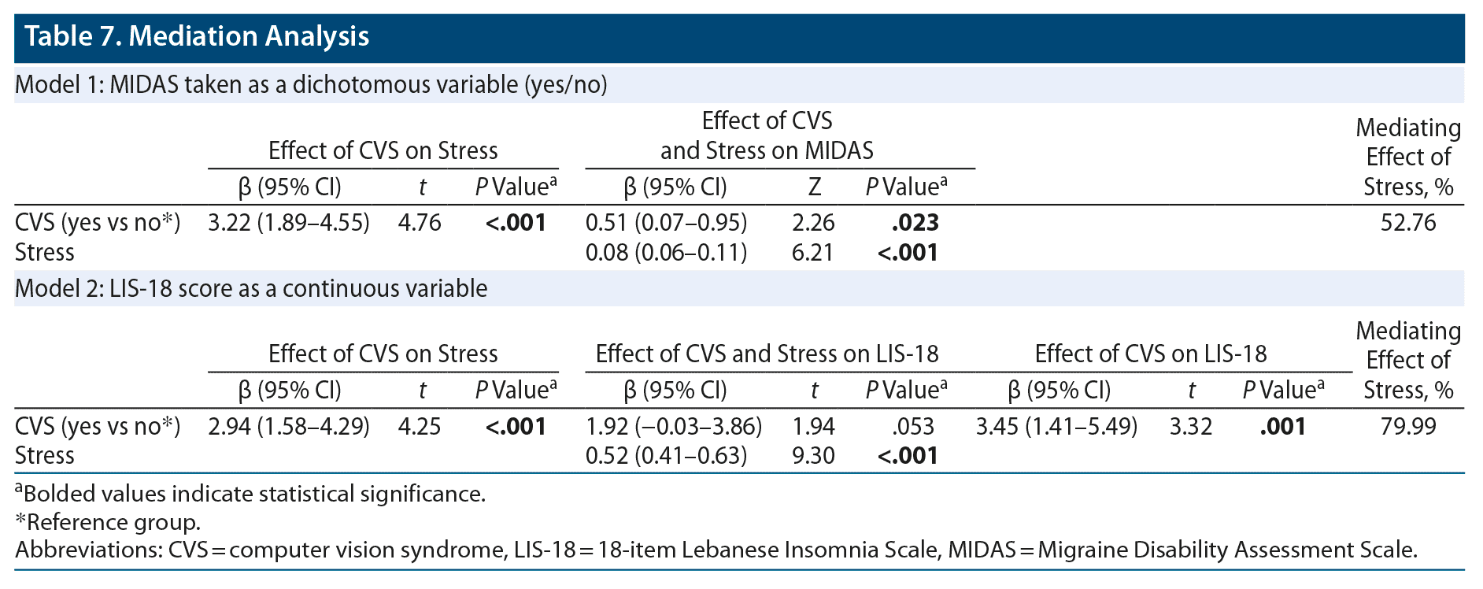1483x589 pixels.
Task: Select the 2.94 (1.58–4.29) beta cell
Action: click(288, 426)
